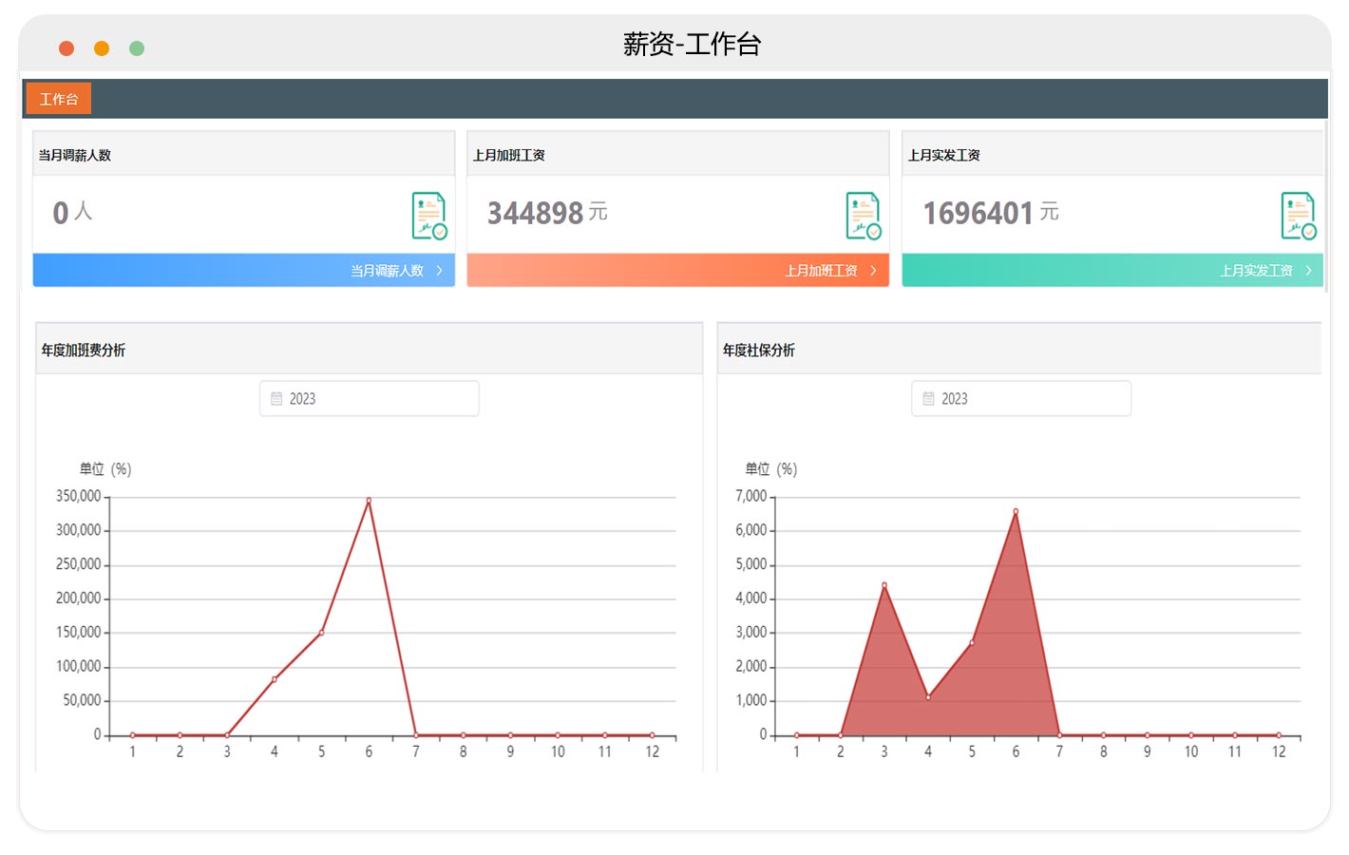
Task: Click the 年度社保分析 panel title
Action: [759, 351]
